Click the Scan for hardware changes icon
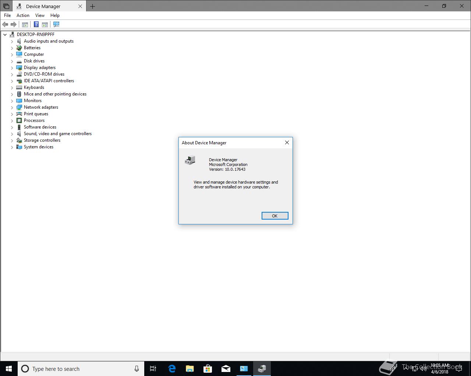471x376 pixels. point(56,24)
